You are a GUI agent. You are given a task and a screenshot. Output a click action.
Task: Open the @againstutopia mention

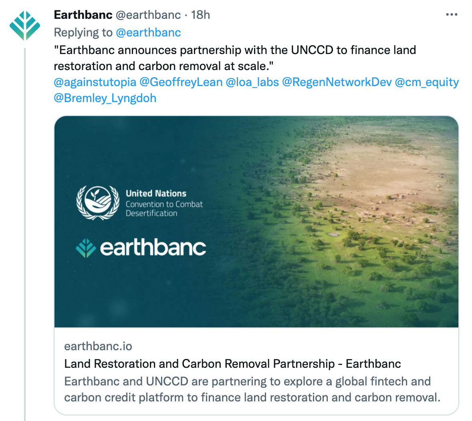[x=95, y=82]
